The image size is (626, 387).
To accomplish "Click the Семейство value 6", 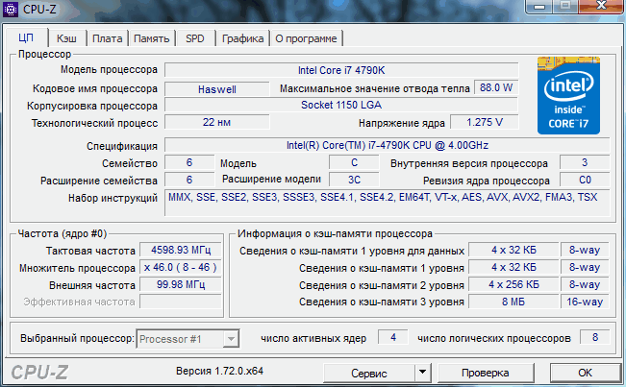I will click(189, 162).
